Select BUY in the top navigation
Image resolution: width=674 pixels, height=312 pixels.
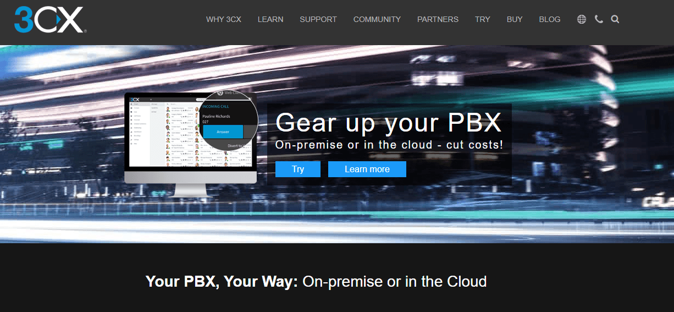tap(515, 19)
